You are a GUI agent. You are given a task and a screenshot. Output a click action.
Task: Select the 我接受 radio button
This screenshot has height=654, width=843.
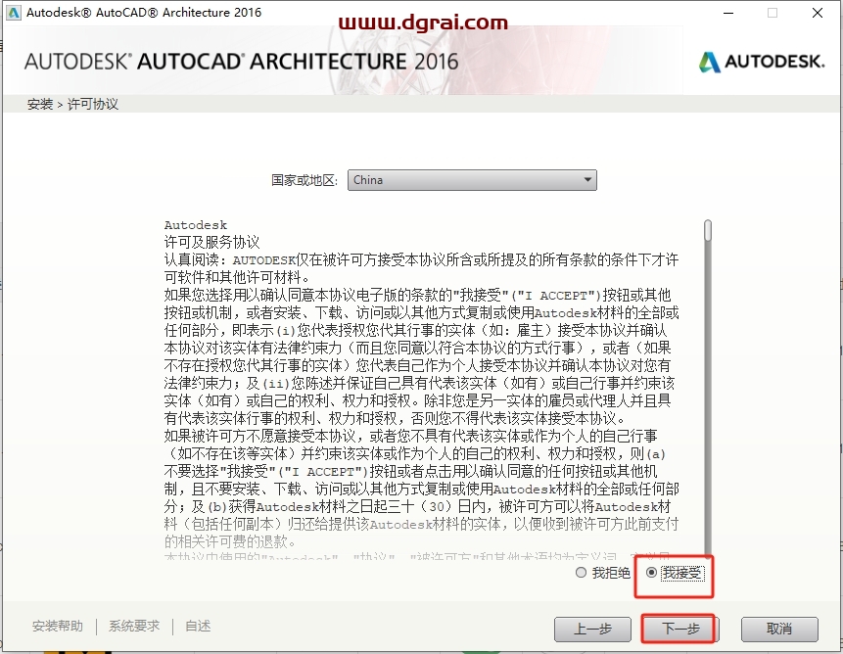(651, 573)
